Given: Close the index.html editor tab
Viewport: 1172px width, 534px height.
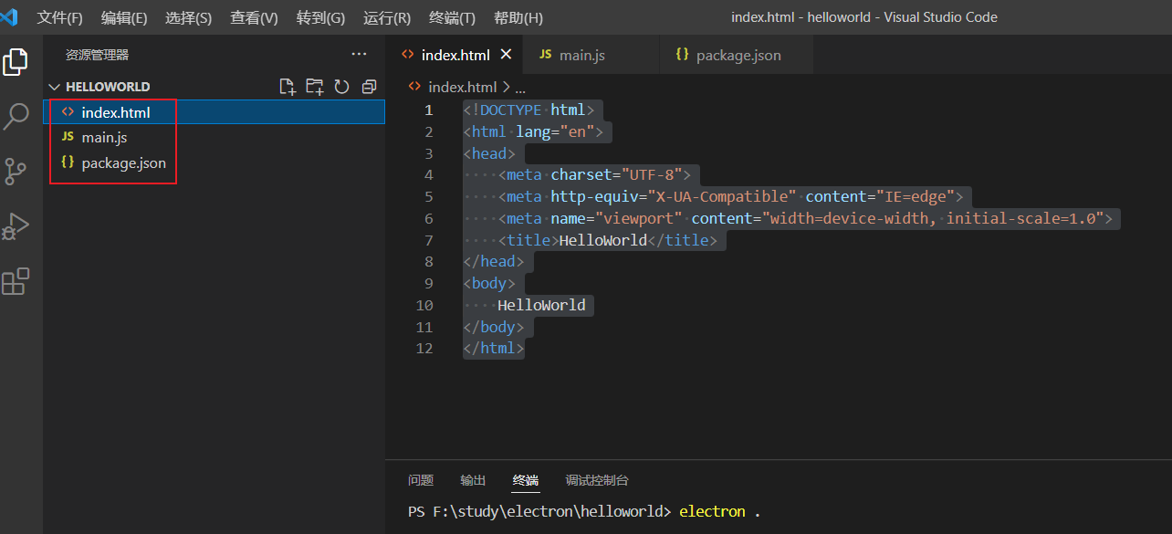Looking at the screenshot, I should [x=507, y=55].
